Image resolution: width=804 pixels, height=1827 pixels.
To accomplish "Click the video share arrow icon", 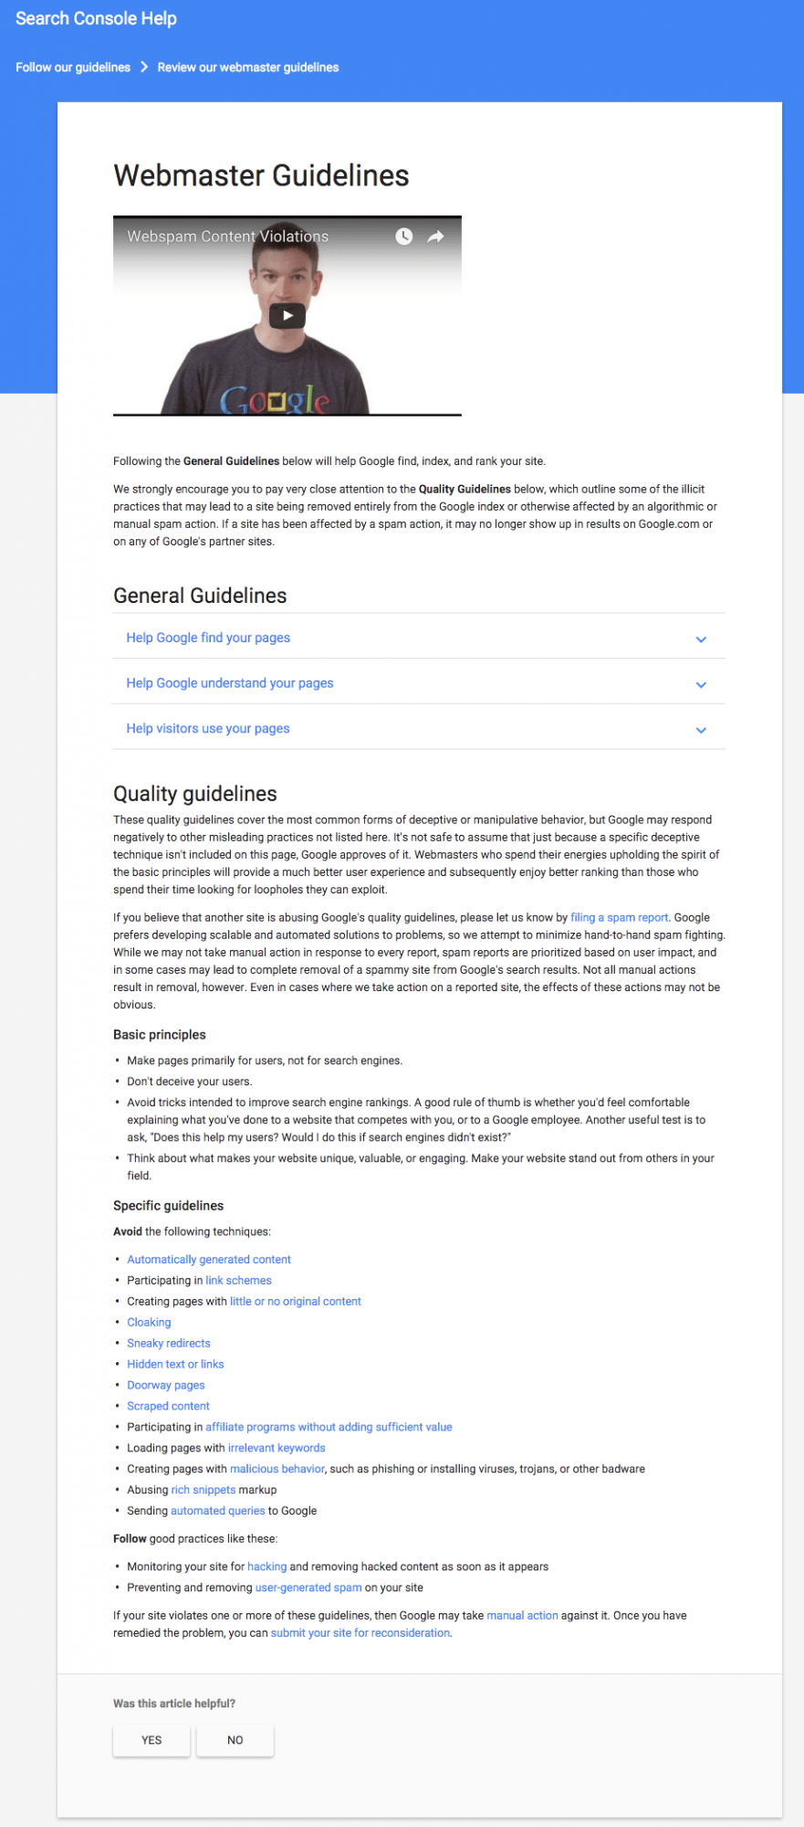I will [435, 237].
